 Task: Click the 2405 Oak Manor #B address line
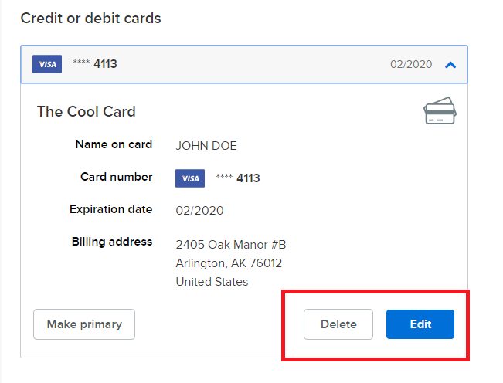pos(231,245)
